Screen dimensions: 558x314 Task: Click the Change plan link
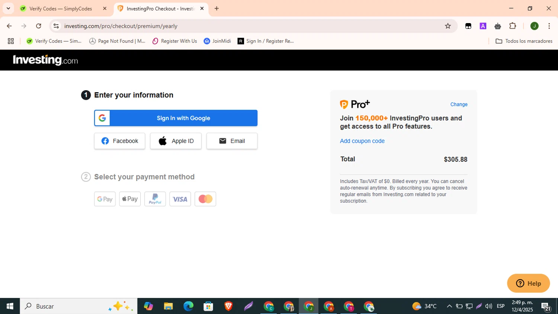pos(459,104)
